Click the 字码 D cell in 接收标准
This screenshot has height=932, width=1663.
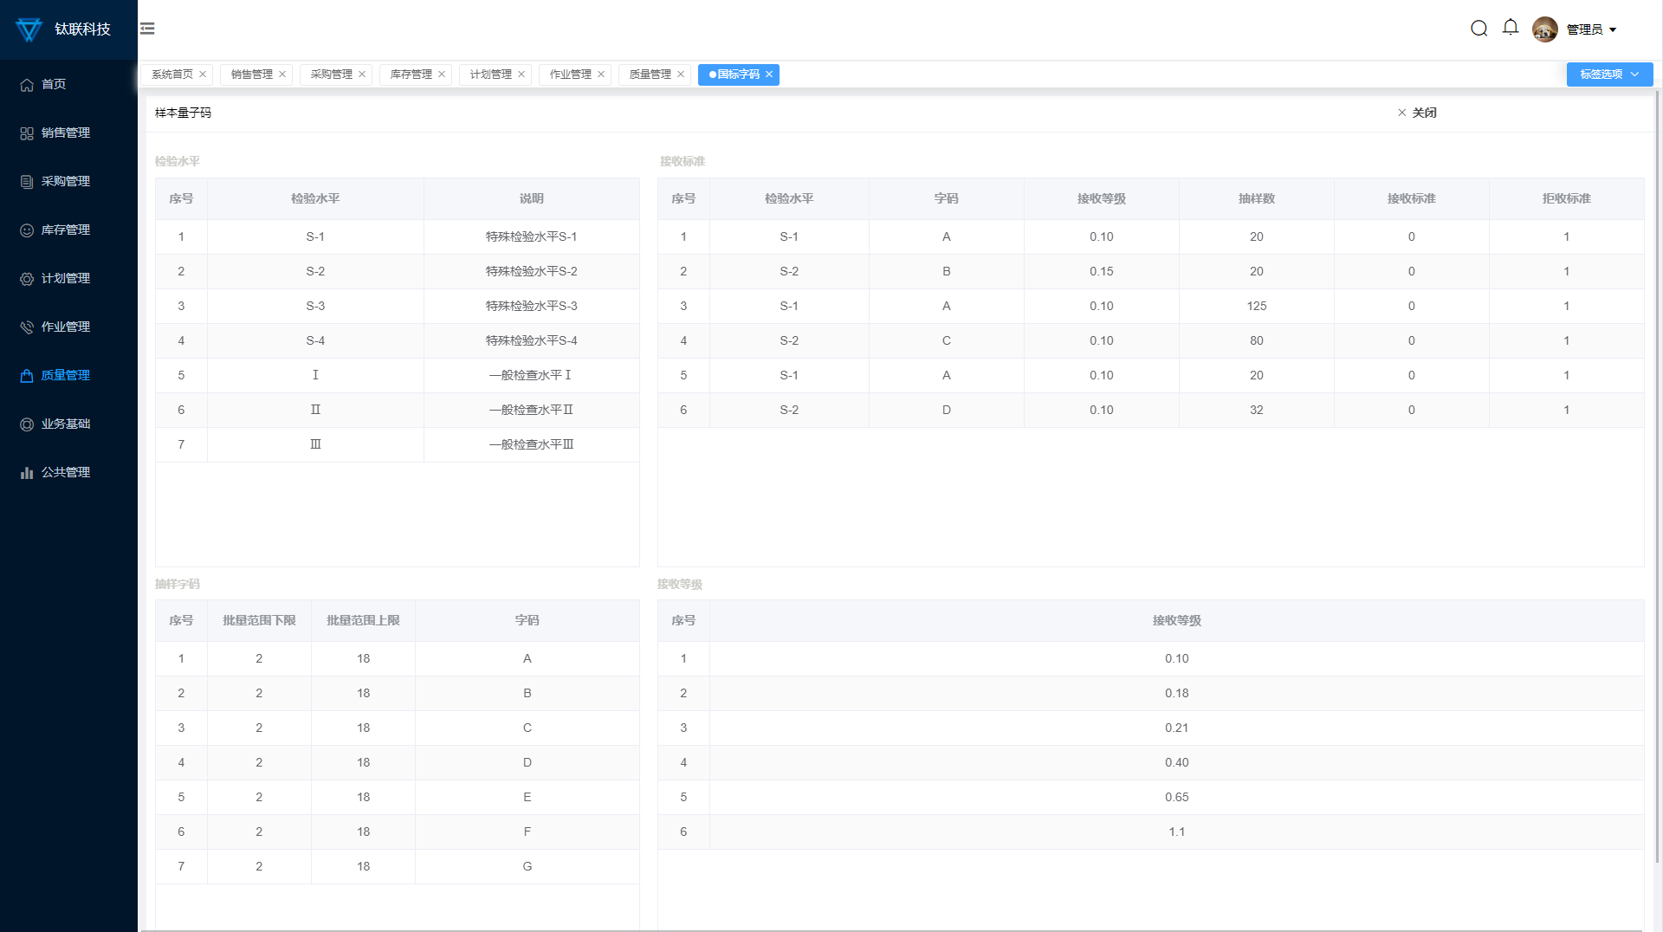click(947, 410)
